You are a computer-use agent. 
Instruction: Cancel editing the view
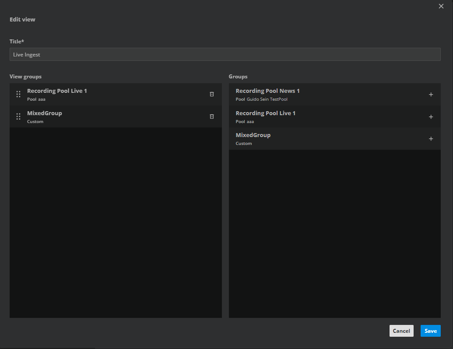(401, 331)
